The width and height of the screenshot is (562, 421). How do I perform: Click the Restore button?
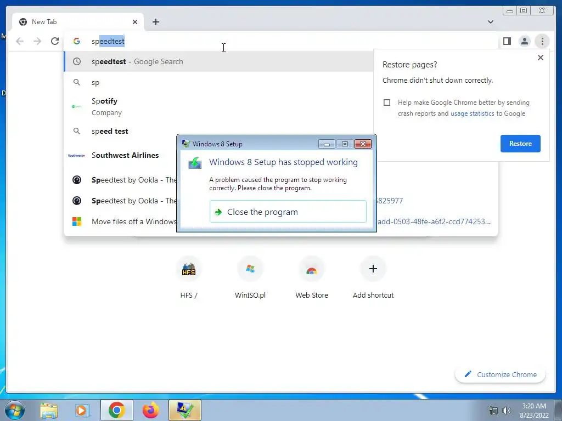pos(520,144)
